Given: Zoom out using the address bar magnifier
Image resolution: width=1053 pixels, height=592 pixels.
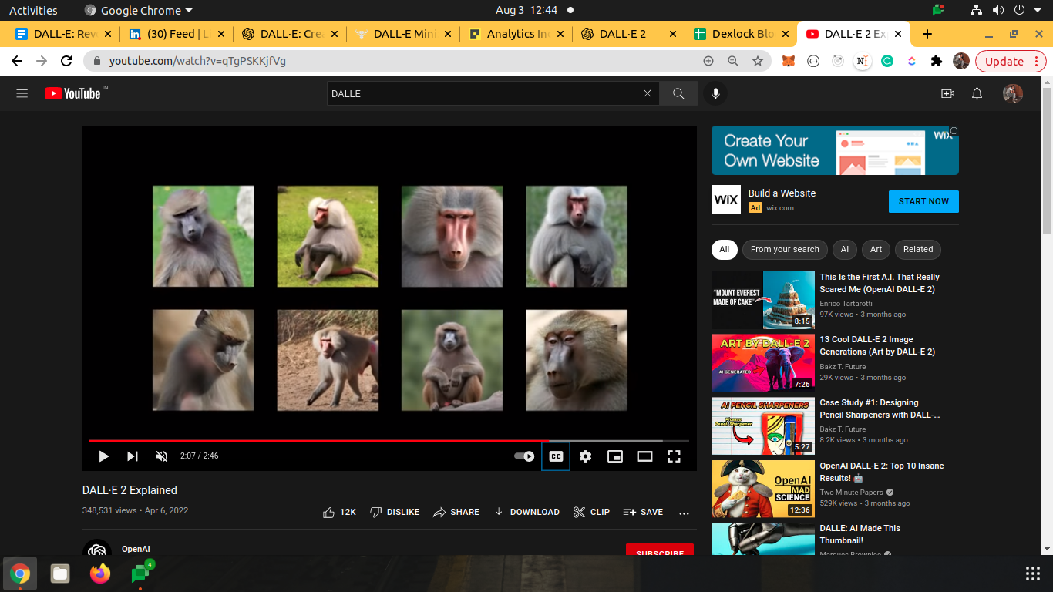Looking at the screenshot, I should (733, 61).
